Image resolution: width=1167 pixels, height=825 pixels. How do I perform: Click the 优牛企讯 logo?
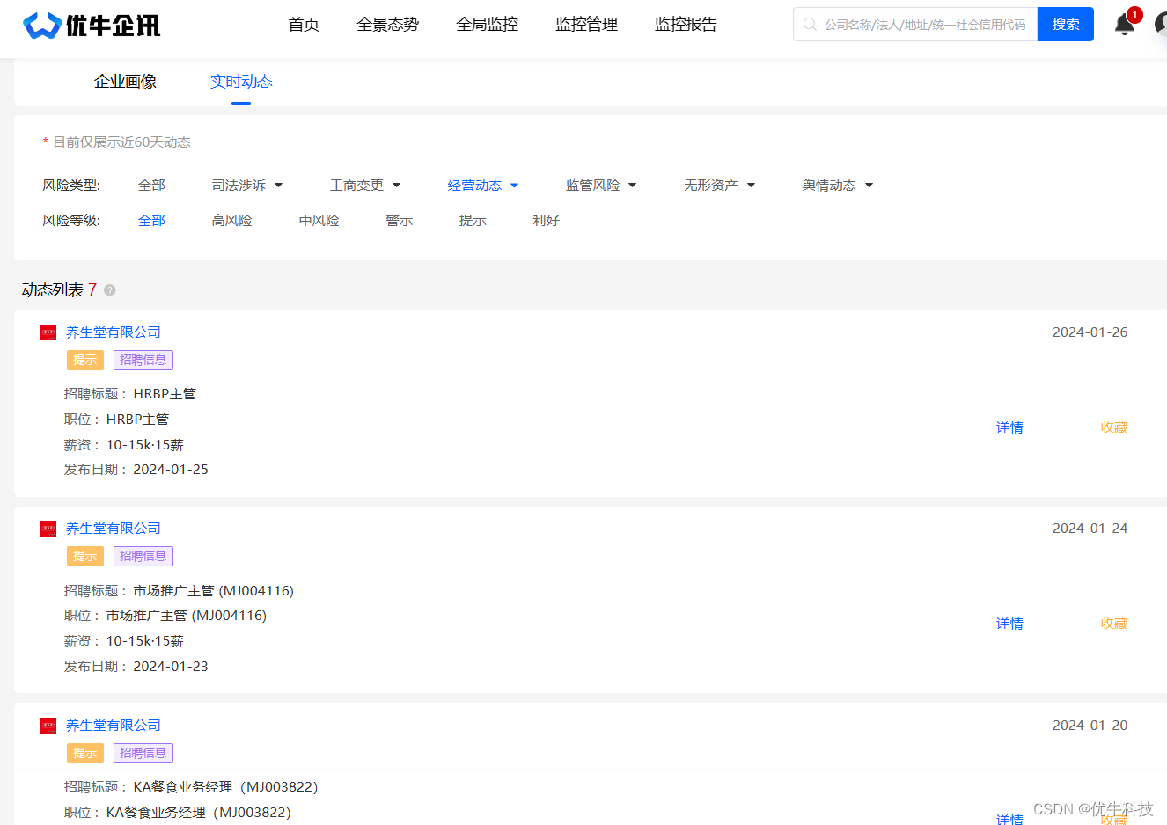click(x=92, y=25)
